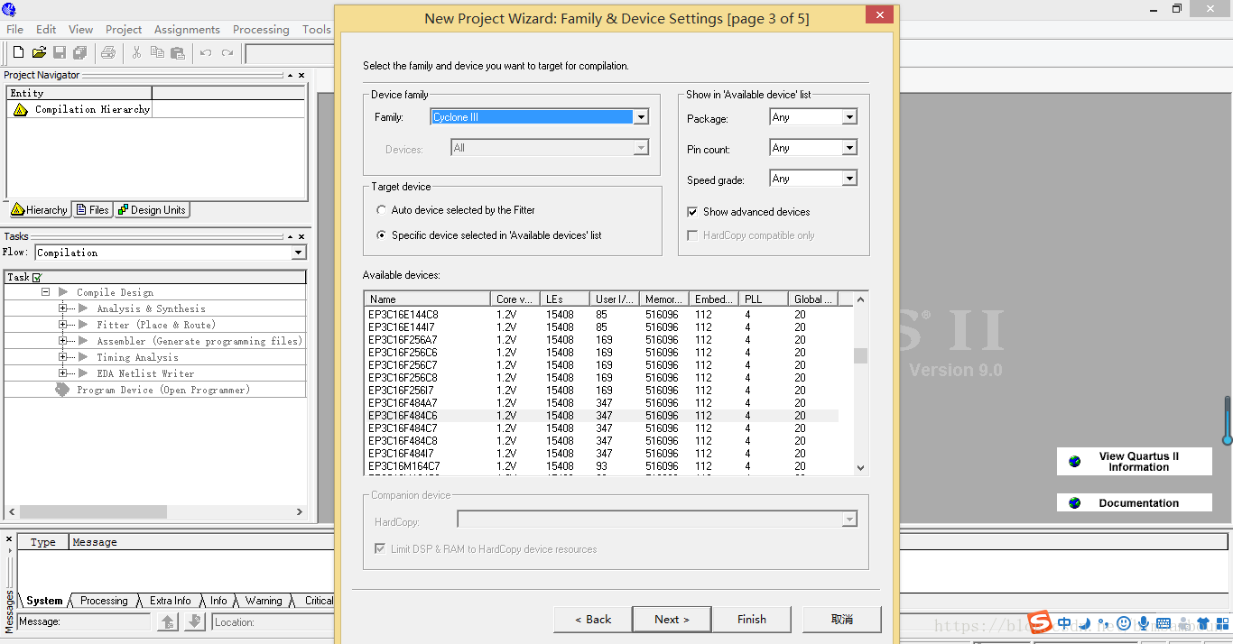Expand the Timing Analysis task node
The image size is (1233, 644).
pos(63,357)
